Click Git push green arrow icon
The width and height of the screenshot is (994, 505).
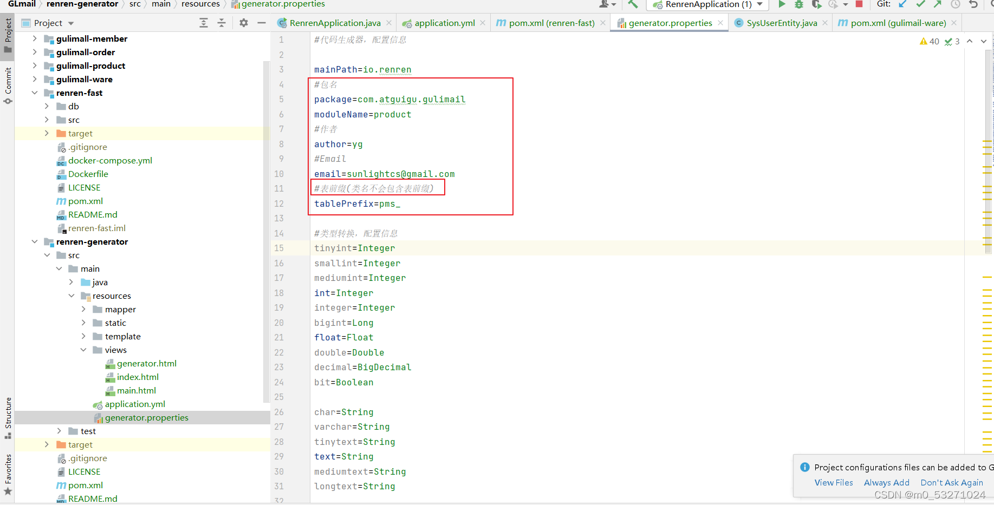click(x=938, y=4)
